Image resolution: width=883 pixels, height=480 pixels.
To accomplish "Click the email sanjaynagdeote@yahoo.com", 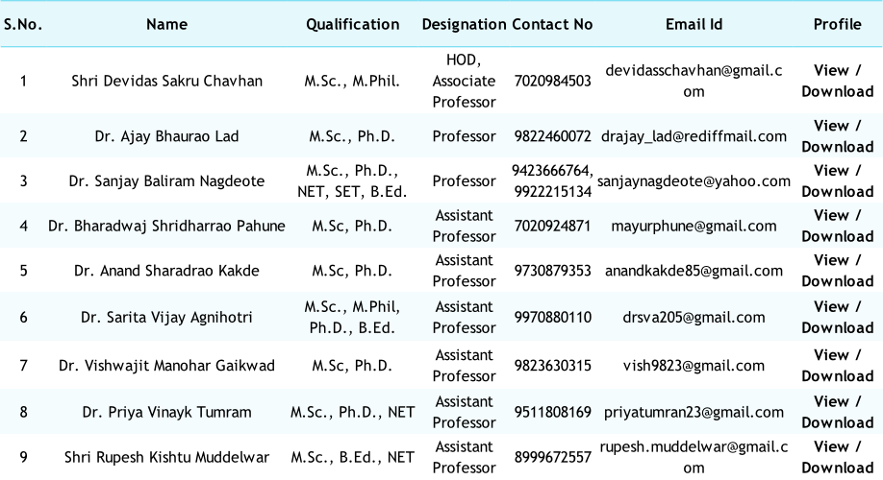I will point(694,180).
